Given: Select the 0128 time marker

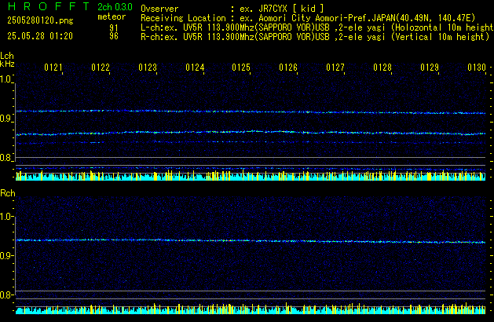Looking at the screenshot, I should click(x=382, y=68).
